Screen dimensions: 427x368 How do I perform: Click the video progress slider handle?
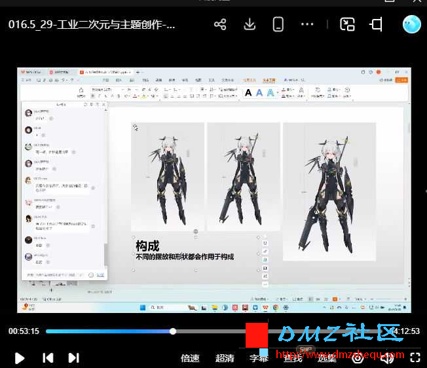click(x=173, y=331)
